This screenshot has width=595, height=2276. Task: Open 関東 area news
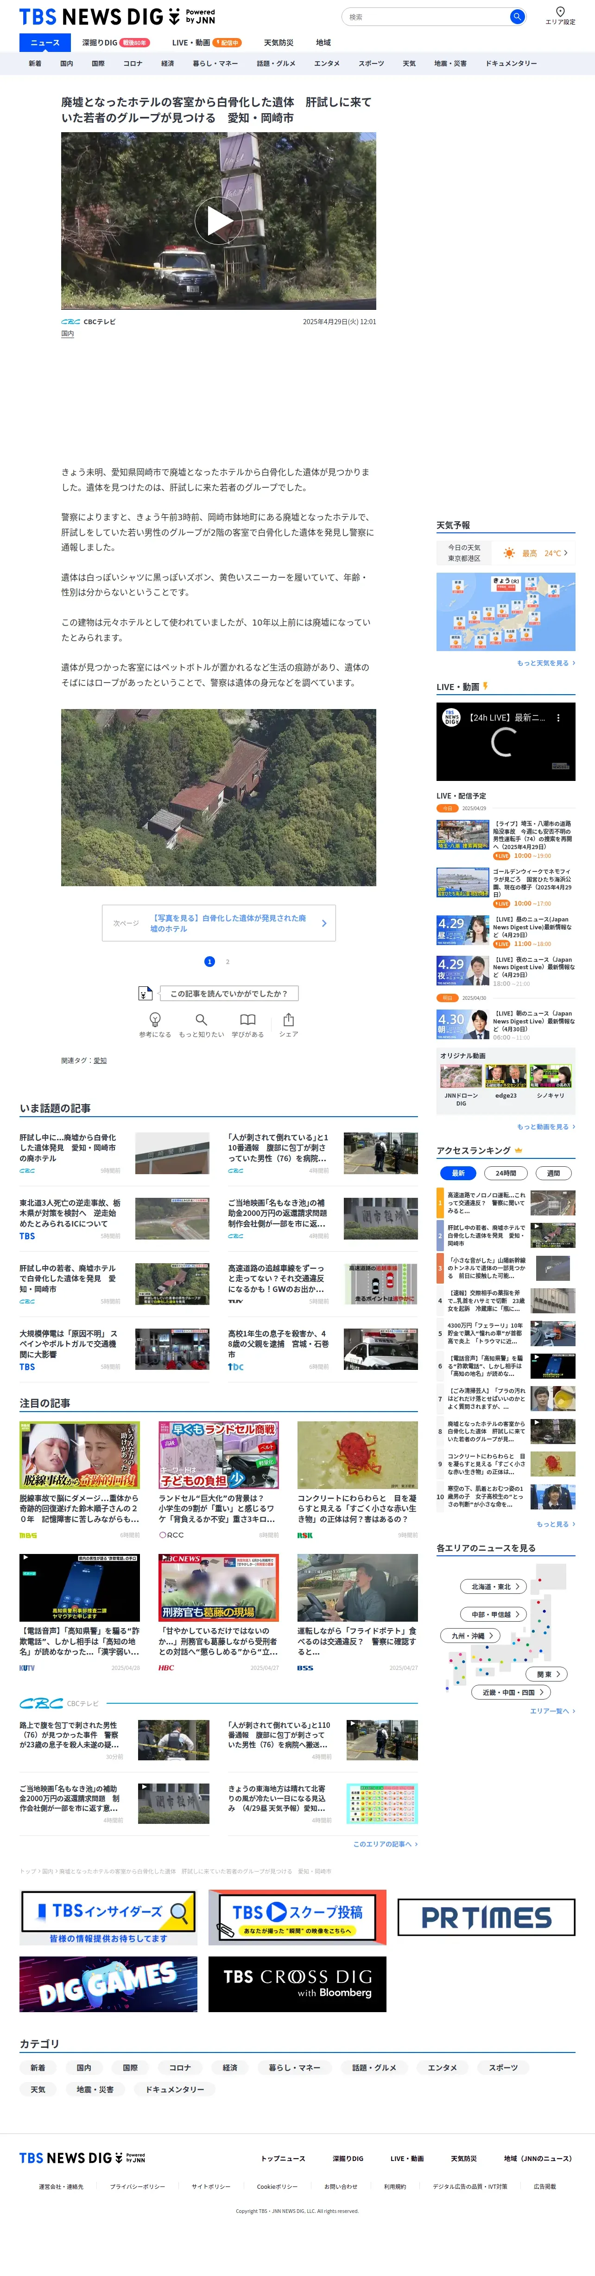(546, 1675)
